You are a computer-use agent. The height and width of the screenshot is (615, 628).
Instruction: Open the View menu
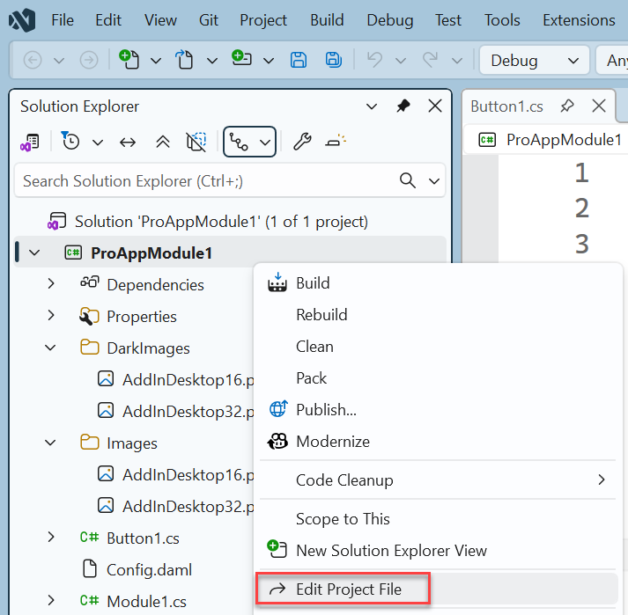click(160, 20)
